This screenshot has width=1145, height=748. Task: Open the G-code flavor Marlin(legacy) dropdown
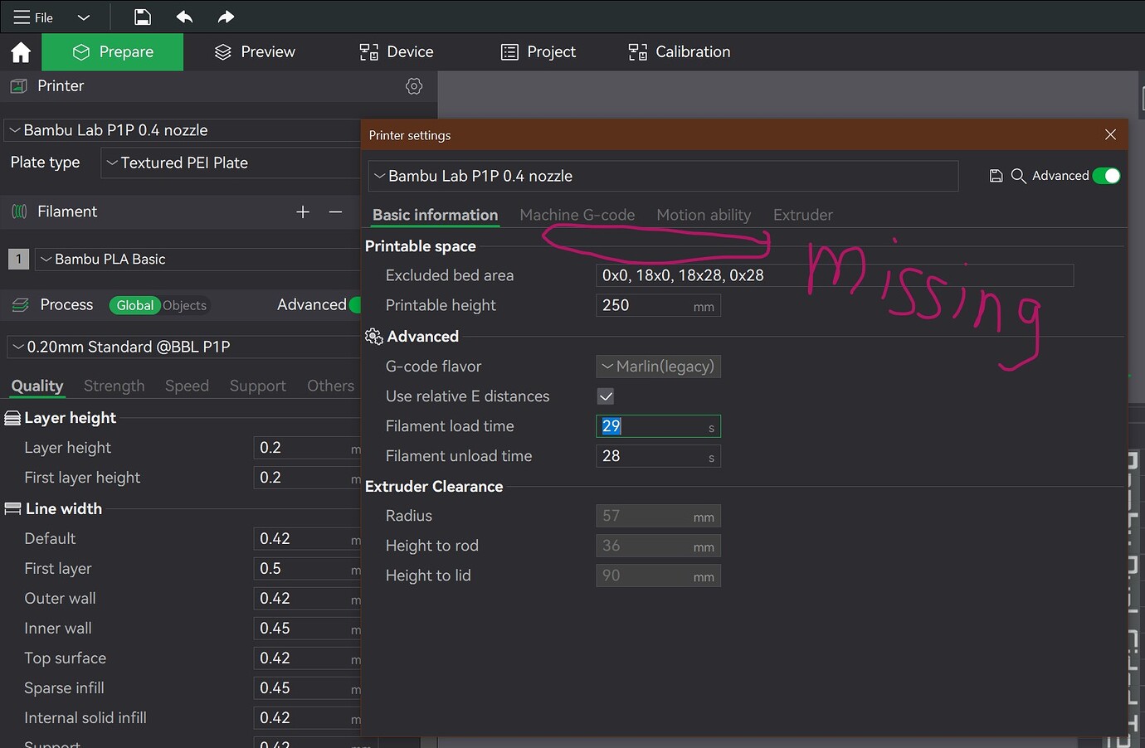(658, 367)
